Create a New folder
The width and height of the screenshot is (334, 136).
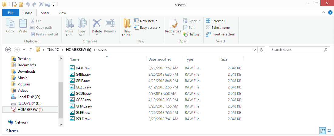click(x=127, y=28)
